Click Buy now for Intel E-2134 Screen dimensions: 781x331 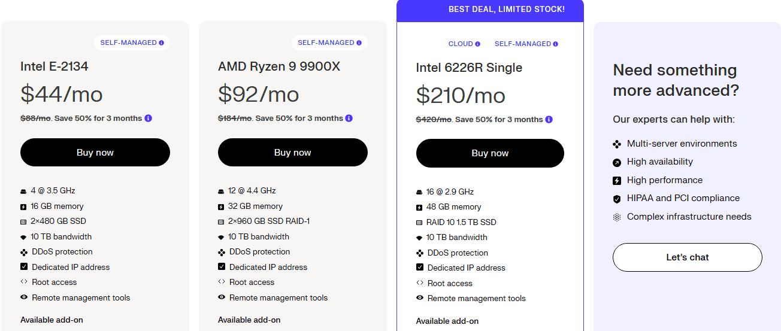click(x=95, y=153)
